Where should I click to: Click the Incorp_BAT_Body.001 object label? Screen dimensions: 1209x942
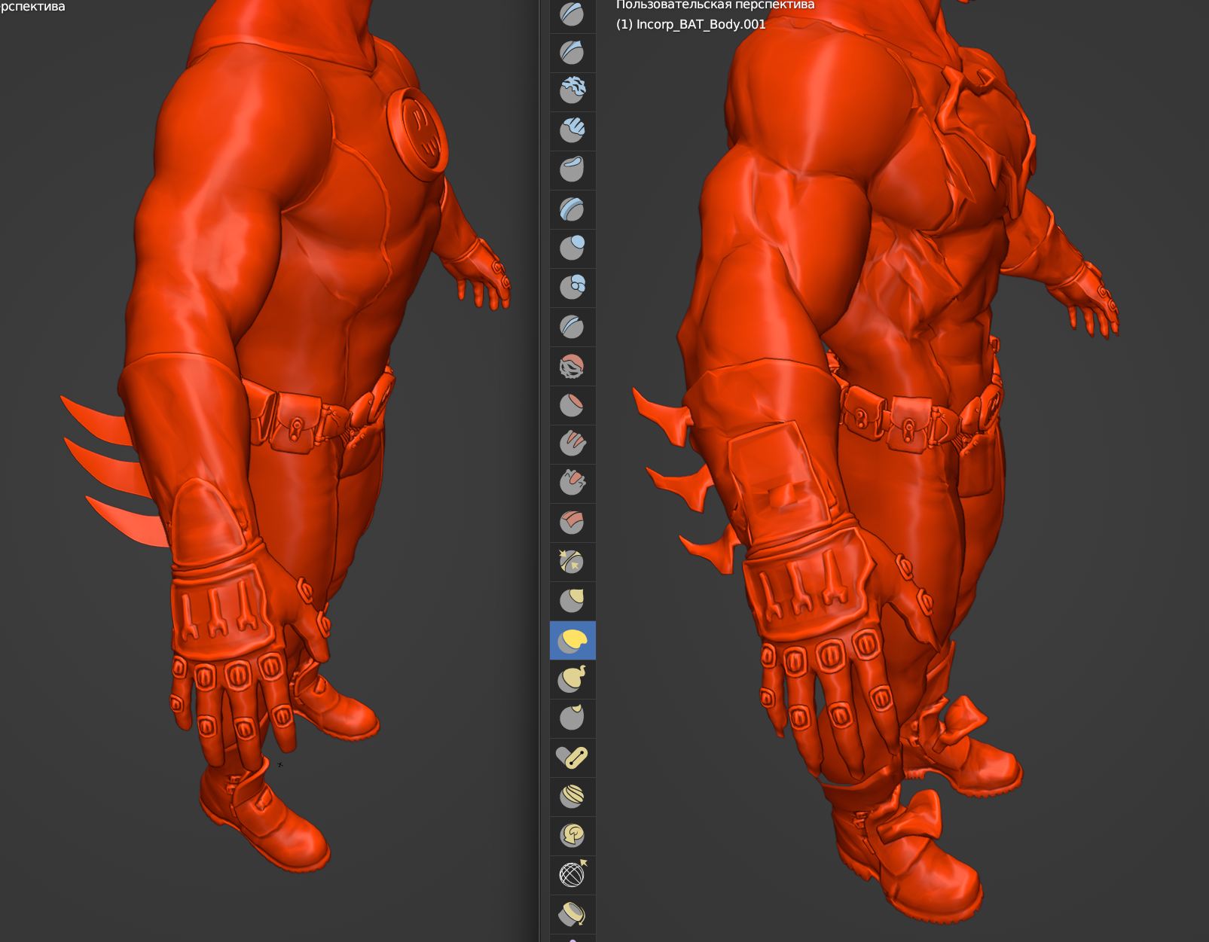point(691,24)
